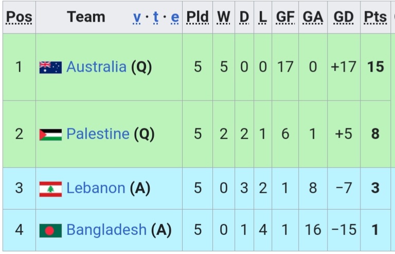The width and height of the screenshot is (395, 254).
Task: Click the Pos column header abbreviation
Action: tap(19, 17)
